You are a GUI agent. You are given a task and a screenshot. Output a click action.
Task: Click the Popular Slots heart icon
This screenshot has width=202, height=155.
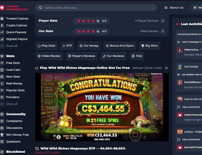click(x=2, y=90)
